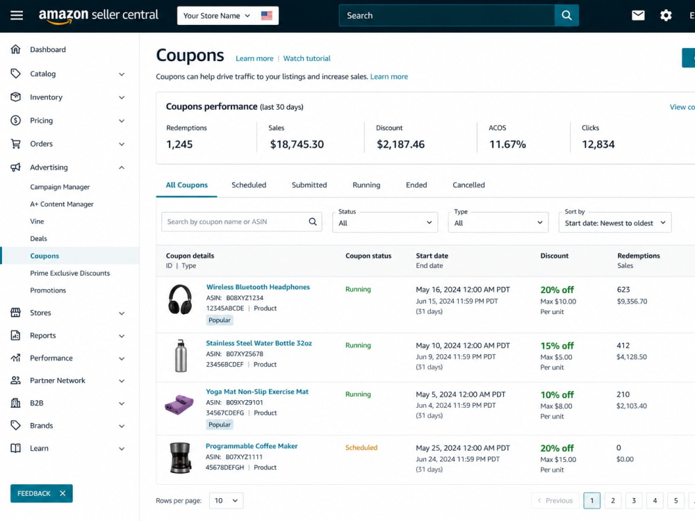Open the Rows per page dropdown
The height and width of the screenshot is (521, 695).
tap(226, 501)
